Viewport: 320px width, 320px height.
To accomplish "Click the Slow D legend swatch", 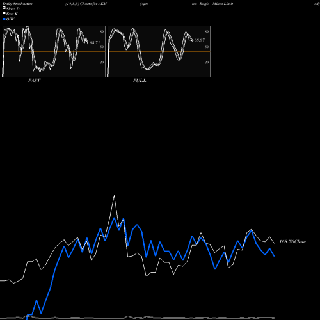I will [x=4, y=8].
